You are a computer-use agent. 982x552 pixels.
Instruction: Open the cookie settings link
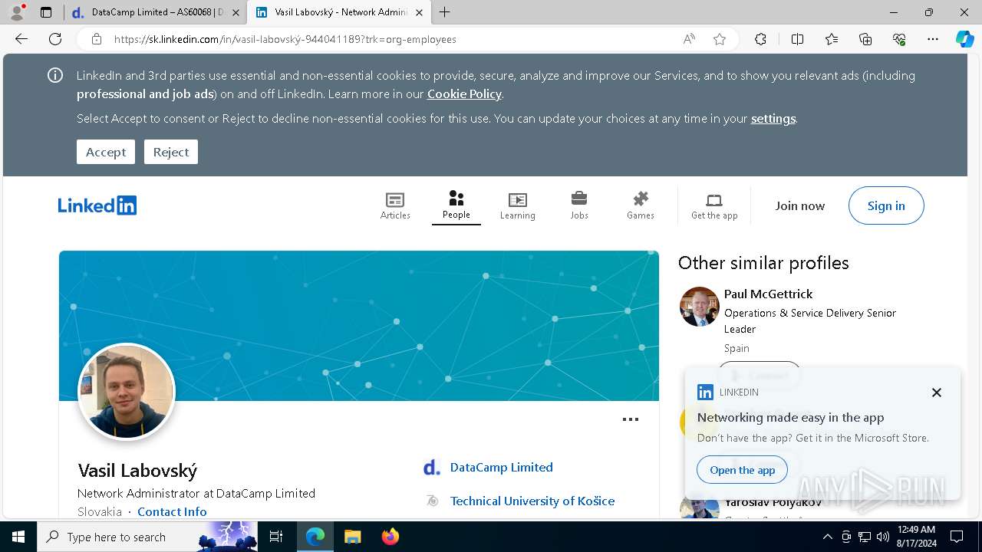coord(773,118)
